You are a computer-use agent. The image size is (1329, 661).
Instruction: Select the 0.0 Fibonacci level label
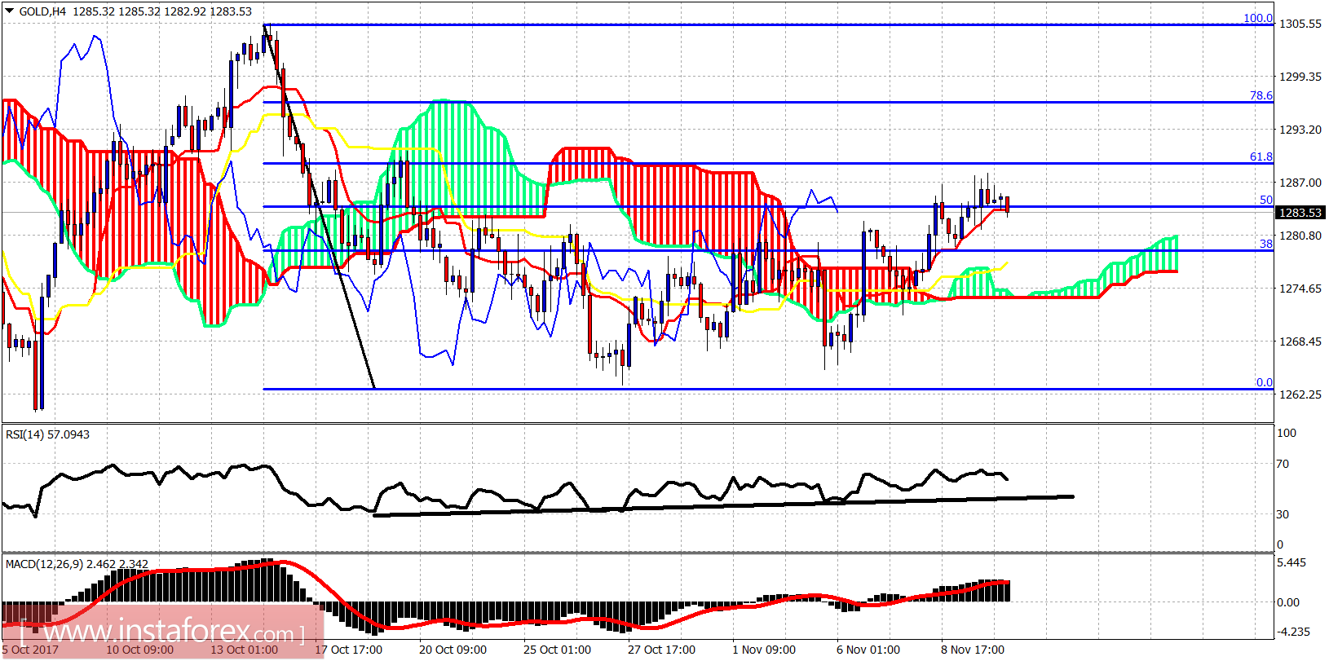tap(1264, 382)
